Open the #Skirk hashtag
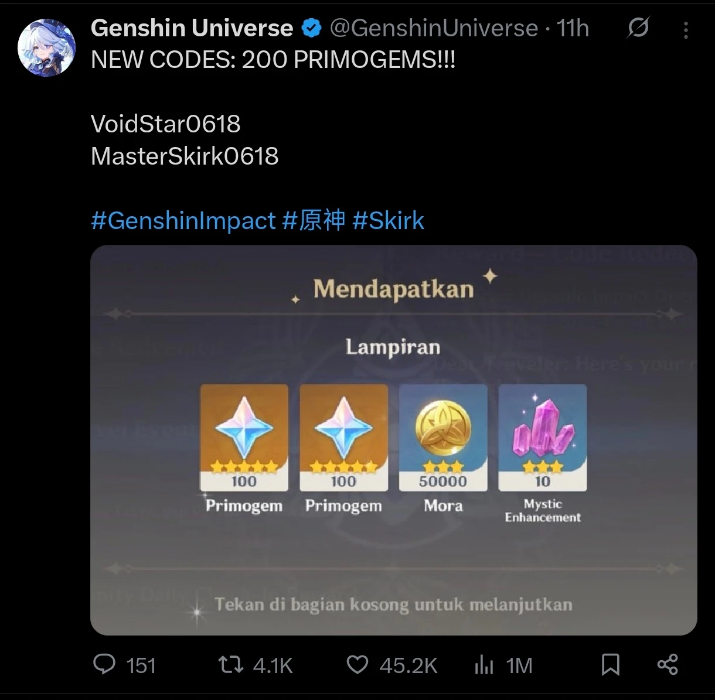The height and width of the screenshot is (700, 715). [390, 220]
